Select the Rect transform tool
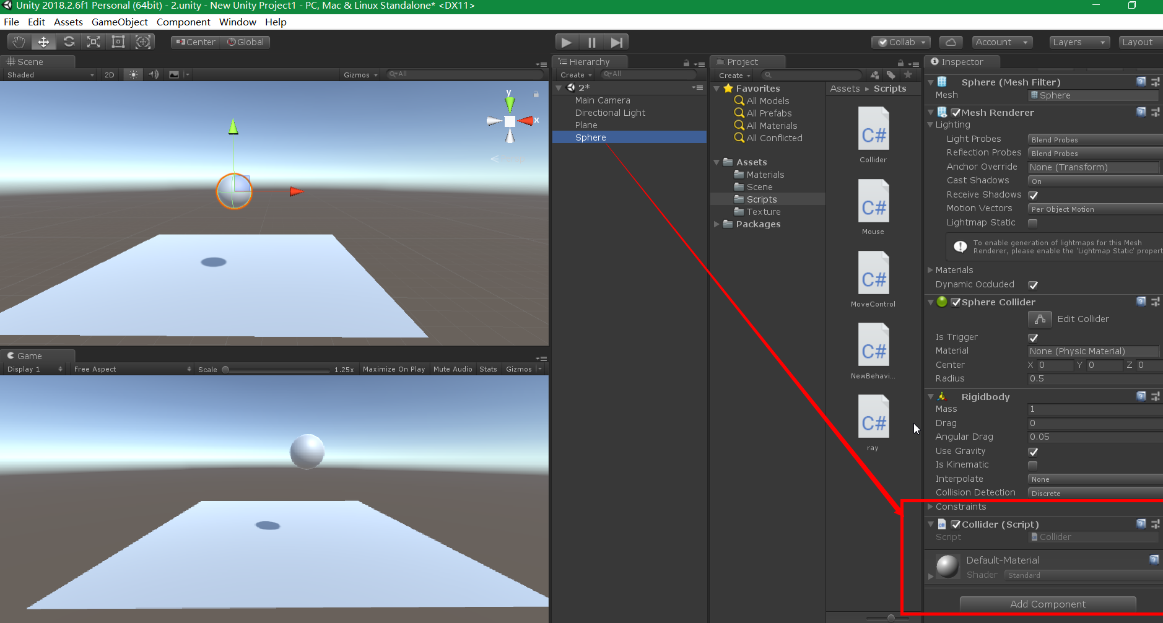1163x623 pixels. point(118,41)
